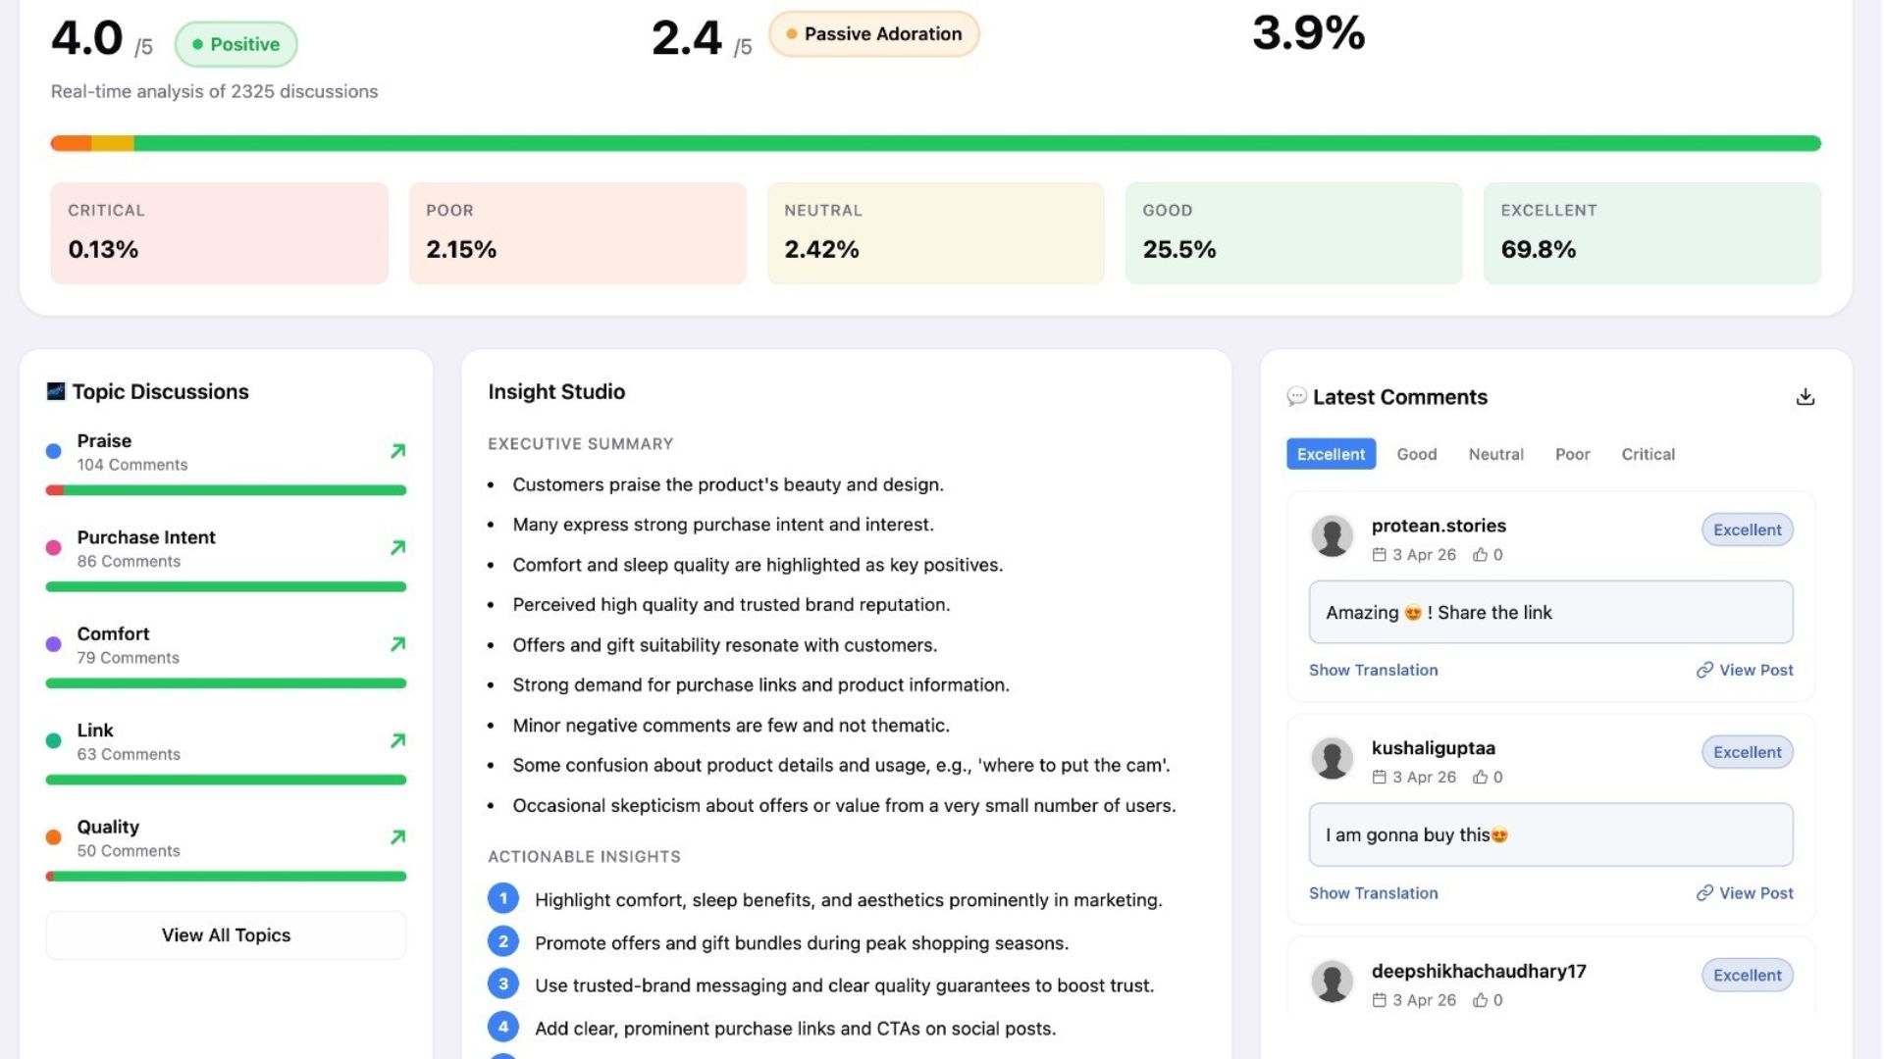Filter comments by Critical tab

1648,454
